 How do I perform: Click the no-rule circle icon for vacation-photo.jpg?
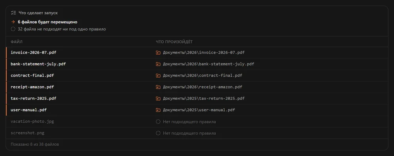tap(158, 122)
